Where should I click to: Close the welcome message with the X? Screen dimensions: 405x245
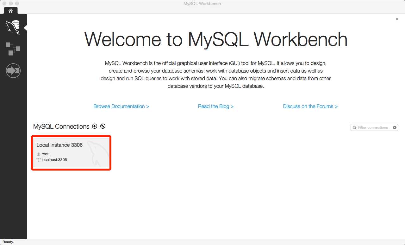397,19
